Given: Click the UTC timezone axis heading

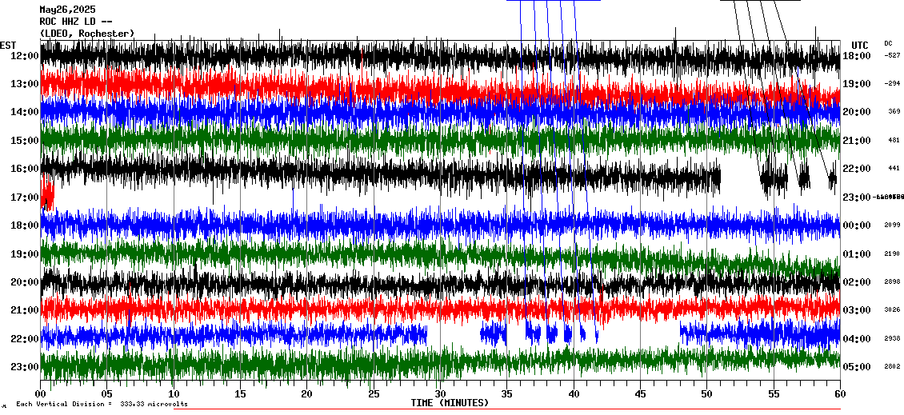Looking at the screenshot, I should (x=859, y=45).
